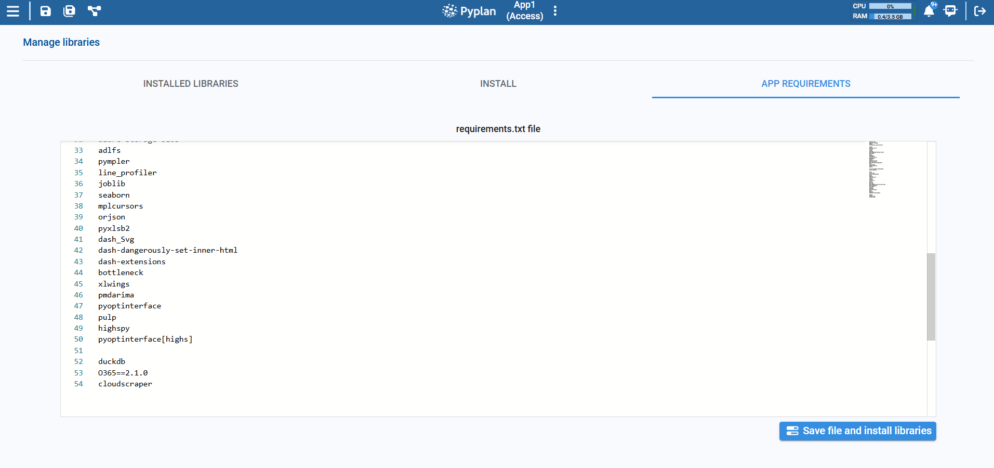Image resolution: width=994 pixels, height=468 pixels.
Task: Click the save-as copy icon
Action: click(69, 11)
